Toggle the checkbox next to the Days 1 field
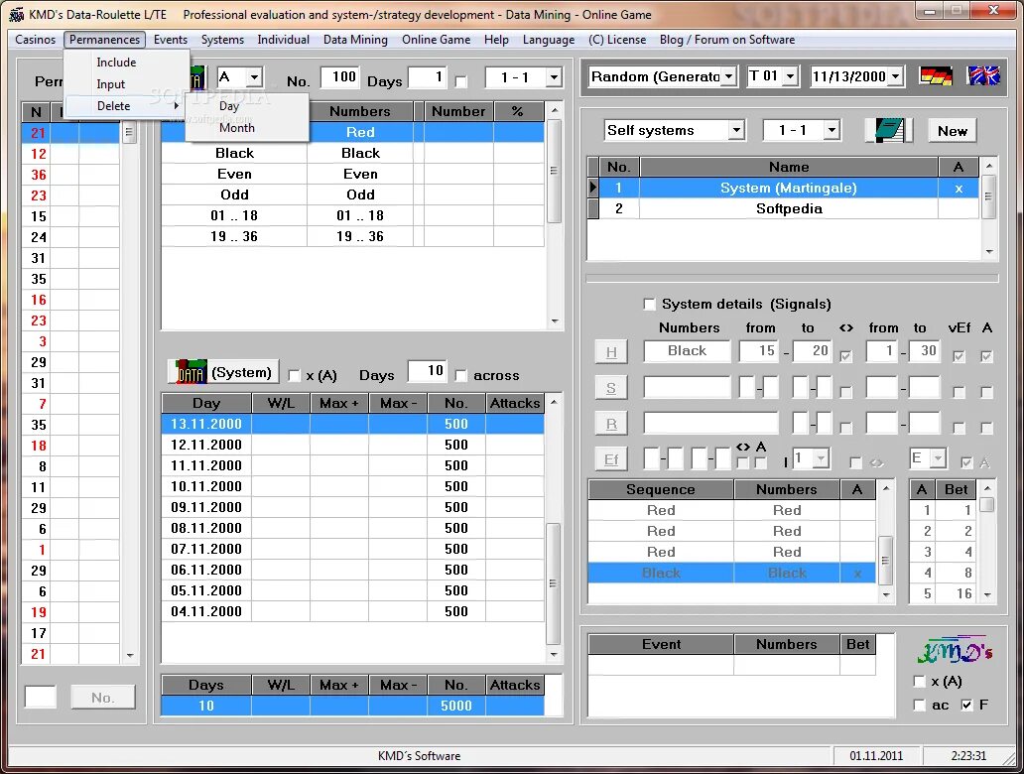 [x=461, y=81]
